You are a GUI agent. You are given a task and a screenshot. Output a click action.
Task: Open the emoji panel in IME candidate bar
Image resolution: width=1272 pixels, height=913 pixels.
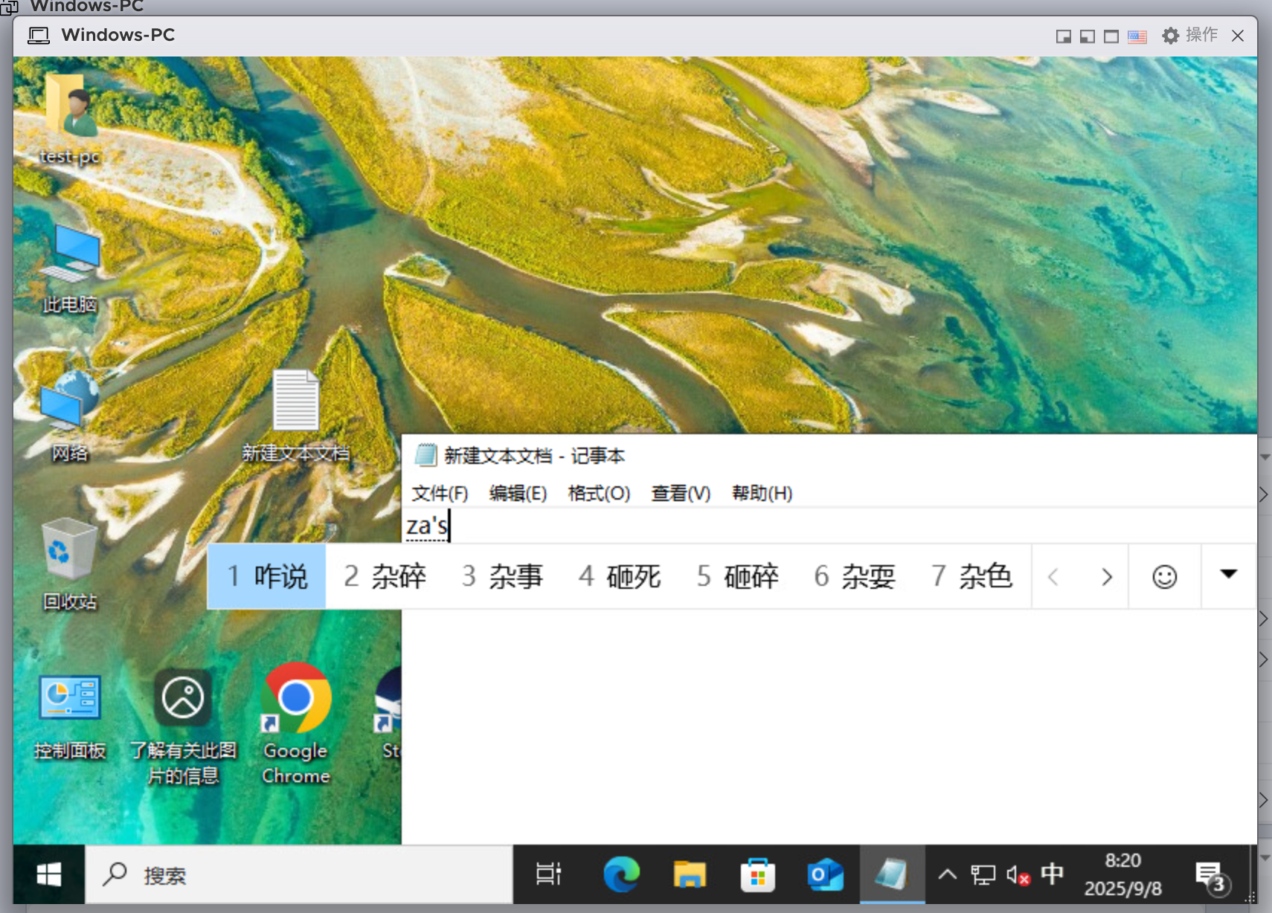(1164, 577)
